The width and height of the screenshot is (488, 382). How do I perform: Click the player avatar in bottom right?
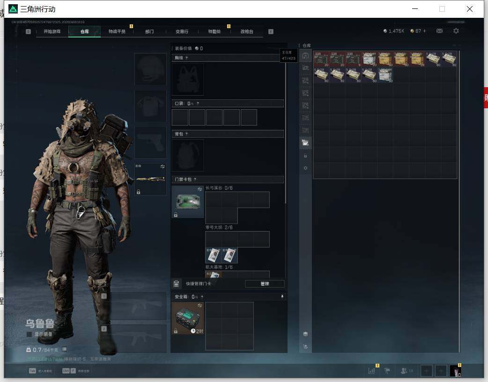pos(456,371)
